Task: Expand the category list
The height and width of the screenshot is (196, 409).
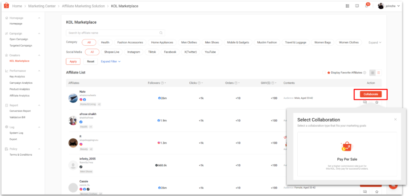Action: pyautogui.click(x=375, y=43)
